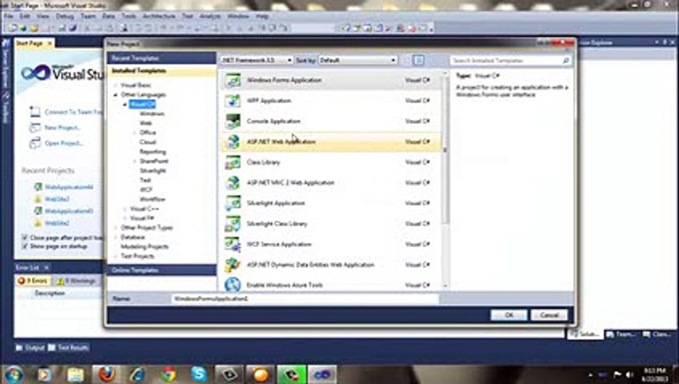The height and width of the screenshot is (384, 679).
Task: Open the Analyze menu
Action: coord(210,16)
